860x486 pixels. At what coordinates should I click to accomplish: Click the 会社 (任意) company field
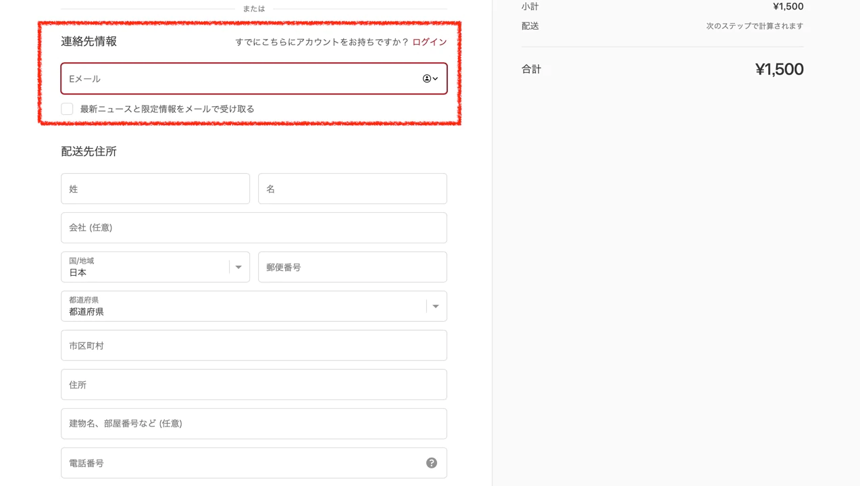click(253, 228)
